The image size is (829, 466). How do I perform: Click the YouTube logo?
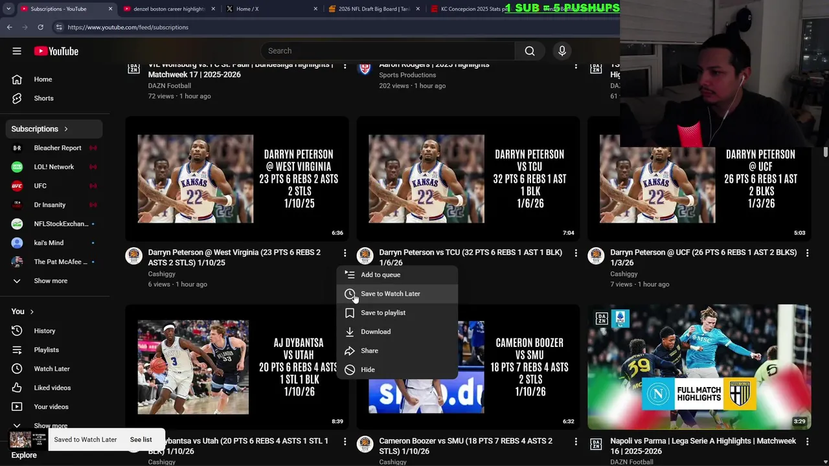(x=56, y=51)
